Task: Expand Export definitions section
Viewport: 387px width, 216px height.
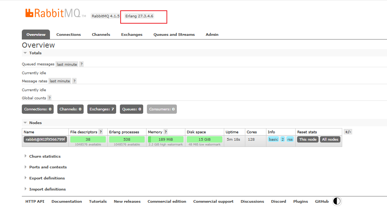Action: point(45,178)
